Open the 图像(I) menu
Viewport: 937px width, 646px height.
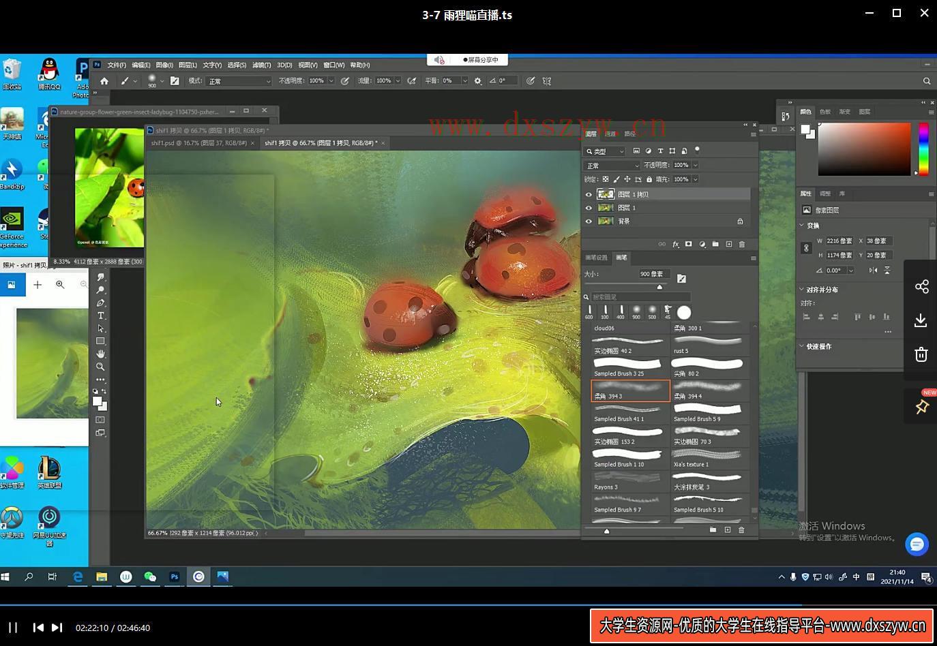point(164,65)
